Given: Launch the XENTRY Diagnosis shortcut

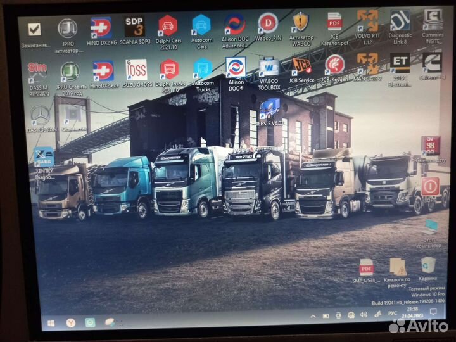Looking at the screenshot, I should pyautogui.click(x=44, y=158).
